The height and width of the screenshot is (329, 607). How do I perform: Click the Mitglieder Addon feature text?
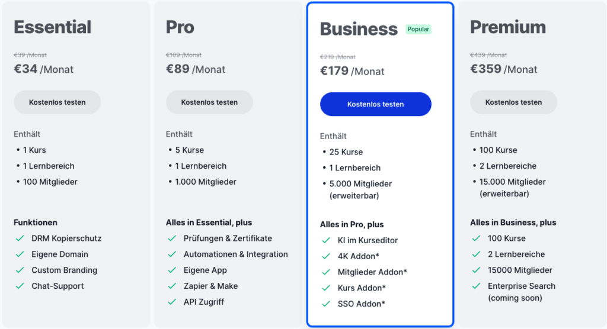click(372, 272)
